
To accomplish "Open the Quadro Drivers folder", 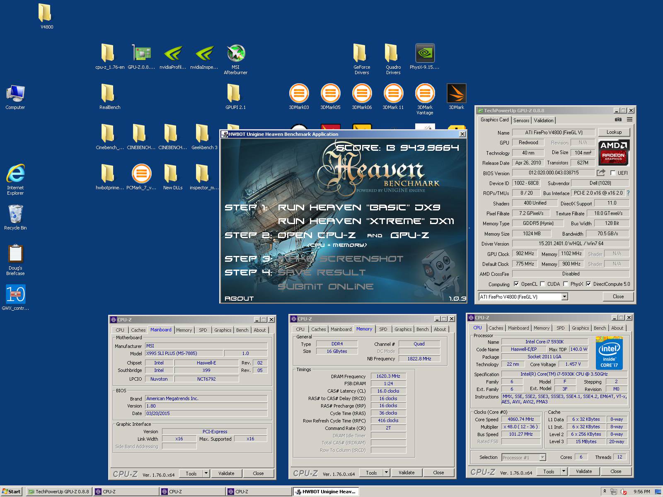I will 393,59.
